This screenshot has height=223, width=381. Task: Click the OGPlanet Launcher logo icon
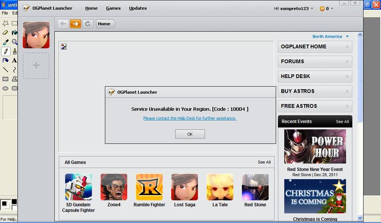click(26, 8)
